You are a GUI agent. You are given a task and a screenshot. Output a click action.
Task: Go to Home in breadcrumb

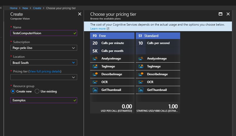coord(14,8)
